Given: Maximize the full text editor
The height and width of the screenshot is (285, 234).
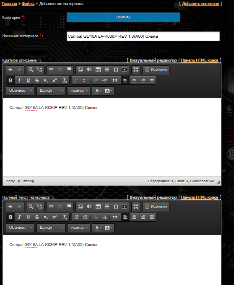Looking at the screenshot, I should 136,207.
